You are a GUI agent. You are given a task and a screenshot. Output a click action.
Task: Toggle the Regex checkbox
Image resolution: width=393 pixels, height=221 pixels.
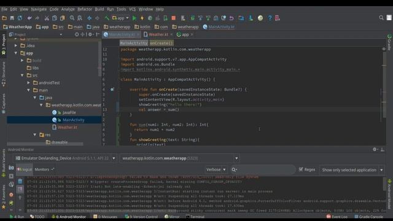tap(301, 169)
